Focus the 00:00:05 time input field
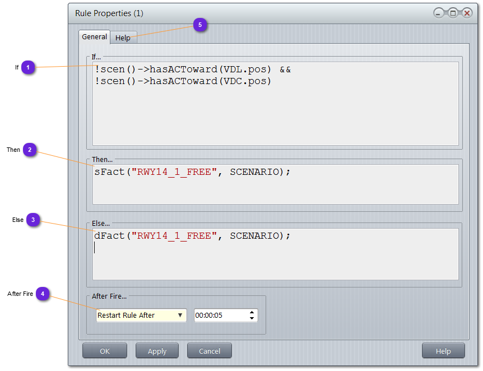This screenshot has width=483, height=371. (220, 316)
